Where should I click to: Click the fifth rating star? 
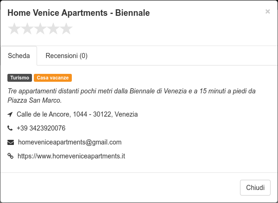coord(66,29)
